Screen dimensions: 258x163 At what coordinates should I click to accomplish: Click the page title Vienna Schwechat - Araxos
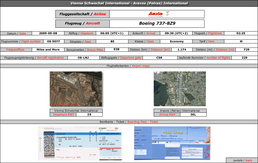(x=129, y=3)
